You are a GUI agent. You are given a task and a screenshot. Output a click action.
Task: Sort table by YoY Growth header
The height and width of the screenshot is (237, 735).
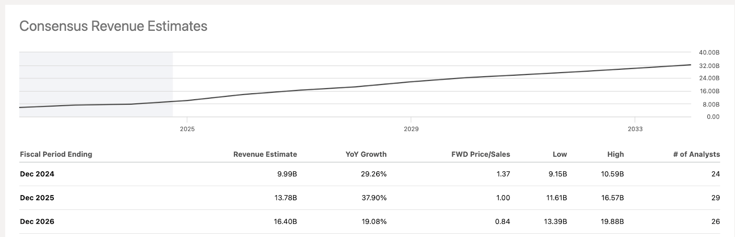366,154
